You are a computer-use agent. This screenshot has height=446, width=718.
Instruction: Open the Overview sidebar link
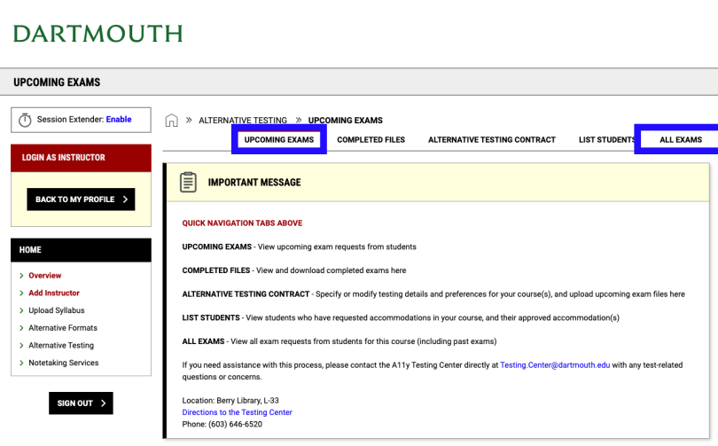pos(45,275)
